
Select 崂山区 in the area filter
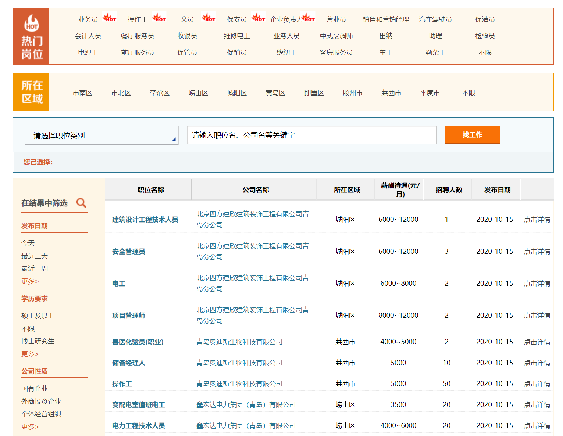pyautogui.click(x=198, y=93)
